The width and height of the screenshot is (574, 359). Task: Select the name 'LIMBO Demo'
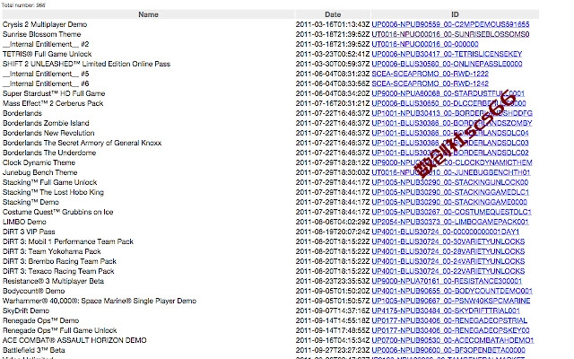tap(24, 222)
